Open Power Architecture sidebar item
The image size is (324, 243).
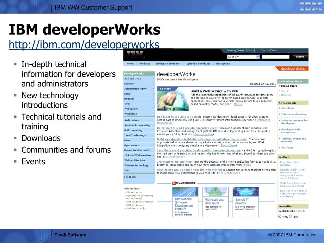(139, 150)
